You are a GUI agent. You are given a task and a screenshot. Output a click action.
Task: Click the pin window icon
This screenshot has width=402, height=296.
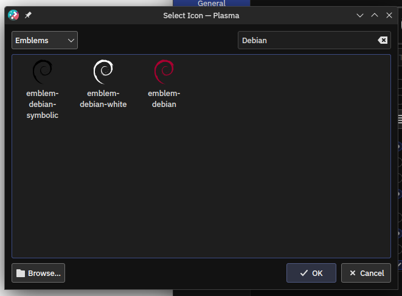(x=28, y=15)
